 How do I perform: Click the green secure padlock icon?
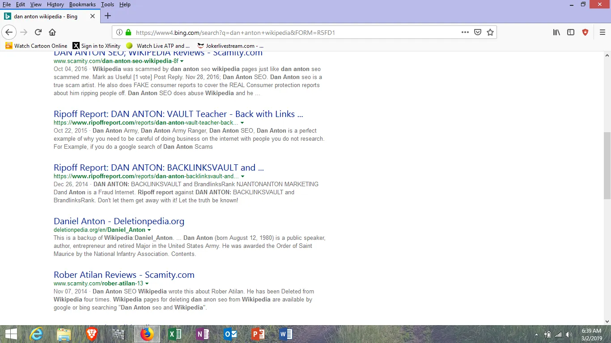(x=128, y=32)
